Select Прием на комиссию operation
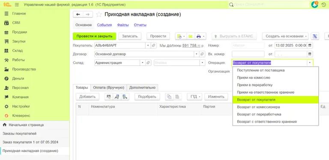The image size is (329, 160). tap(275, 78)
